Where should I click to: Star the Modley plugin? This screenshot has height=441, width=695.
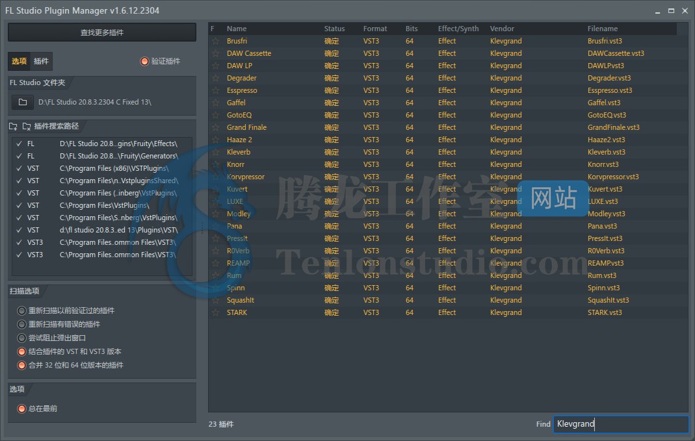pos(215,214)
